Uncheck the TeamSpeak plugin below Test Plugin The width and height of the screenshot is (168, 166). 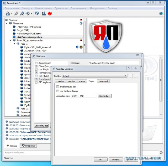(x=36, y=79)
